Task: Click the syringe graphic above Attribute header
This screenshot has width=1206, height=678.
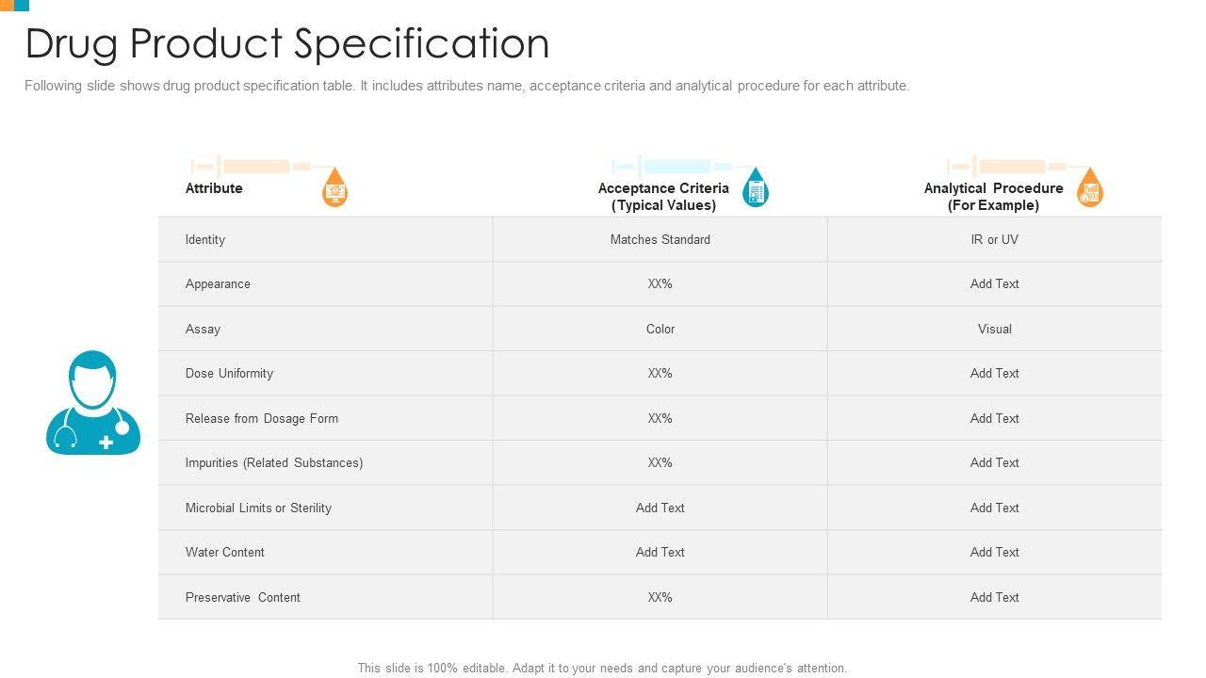Action: point(253,167)
